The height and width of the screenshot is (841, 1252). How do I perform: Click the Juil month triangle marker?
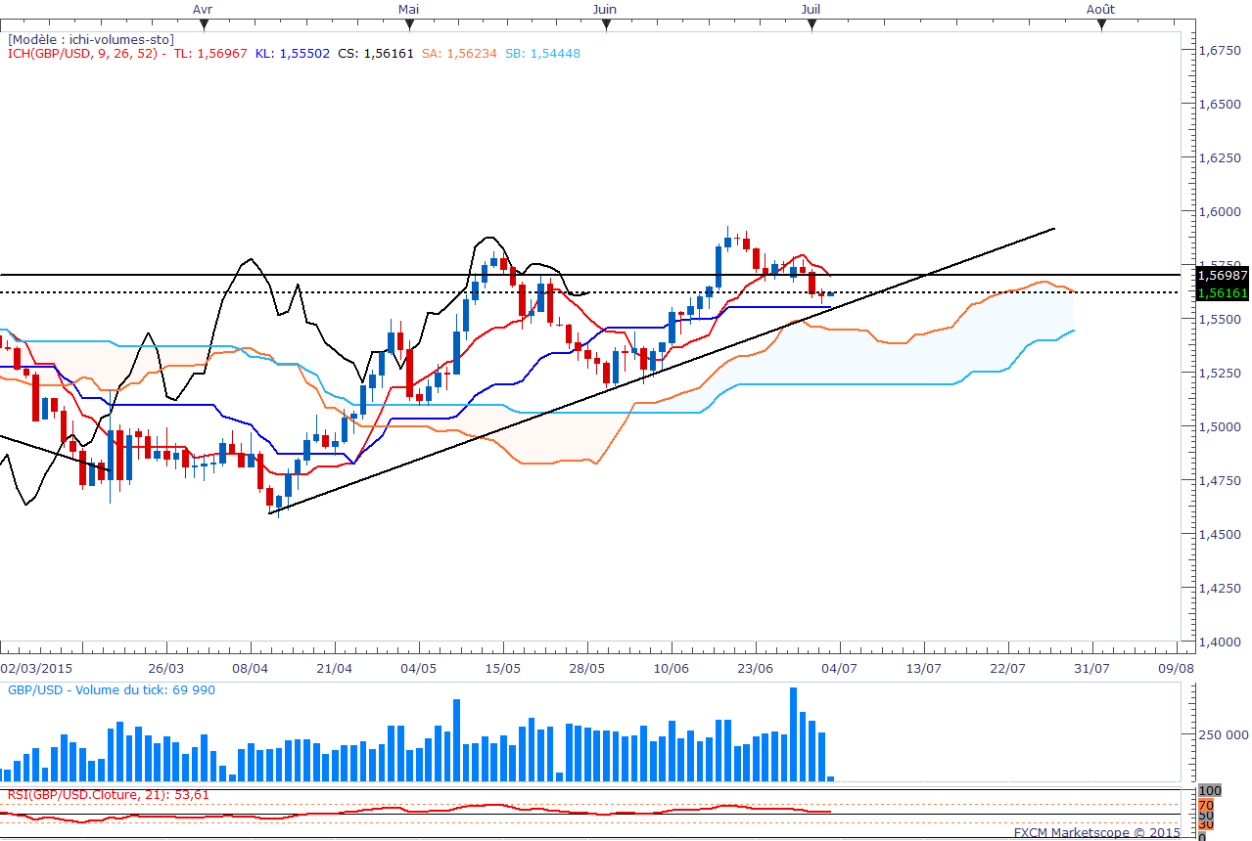[811, 26]
